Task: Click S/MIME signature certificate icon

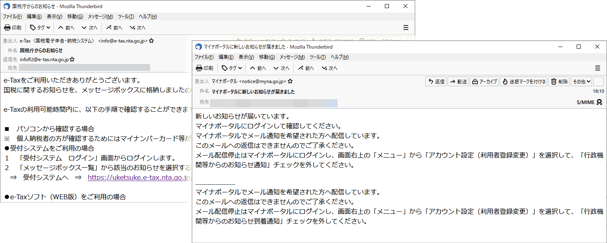Action: 599,102
